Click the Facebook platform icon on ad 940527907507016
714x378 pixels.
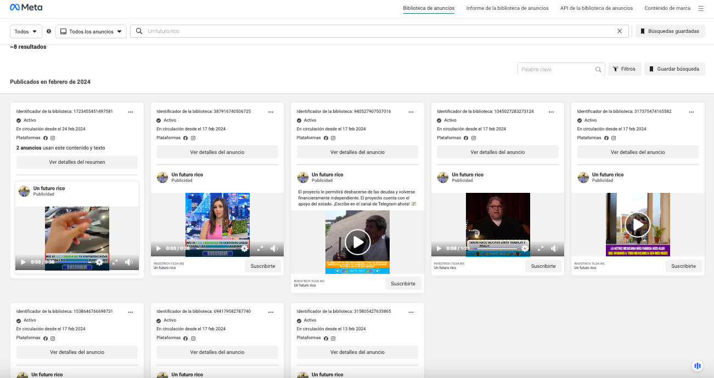[x=326, y=138]
